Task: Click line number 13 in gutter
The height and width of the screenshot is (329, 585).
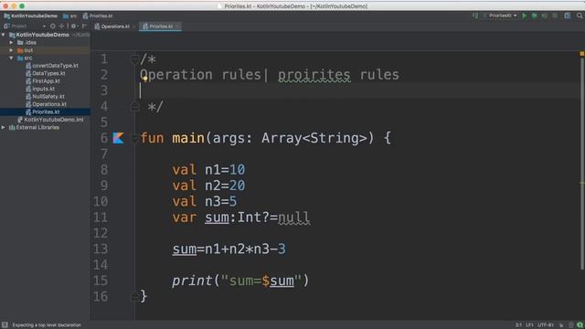Action: pyautogui.click(x=101, y=249)
